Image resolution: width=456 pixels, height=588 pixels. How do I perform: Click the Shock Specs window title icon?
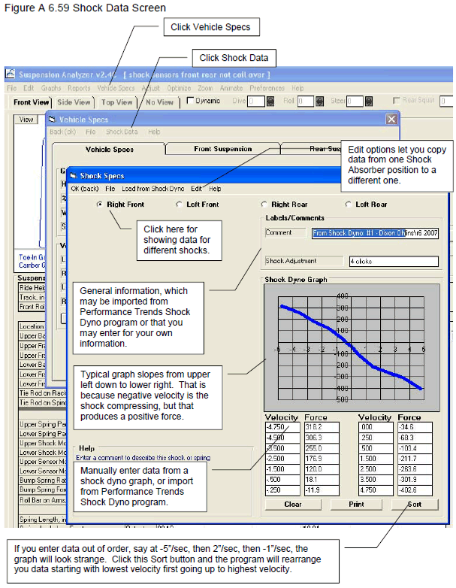pyautogui.click(x=74, y=175)
